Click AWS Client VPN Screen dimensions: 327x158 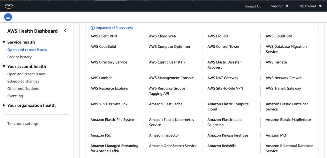coord(104,36)
